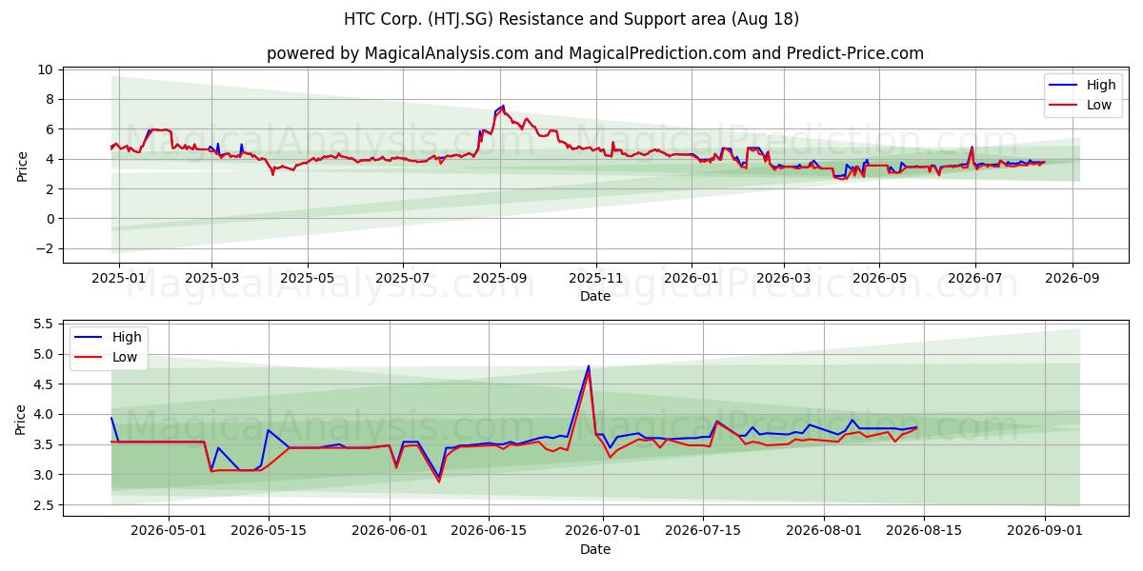The height and width of the screenshot is (571, 1143).
Task: Click the '2026-07-01' tick label on lower chart
Action: [x=603, y=532]
